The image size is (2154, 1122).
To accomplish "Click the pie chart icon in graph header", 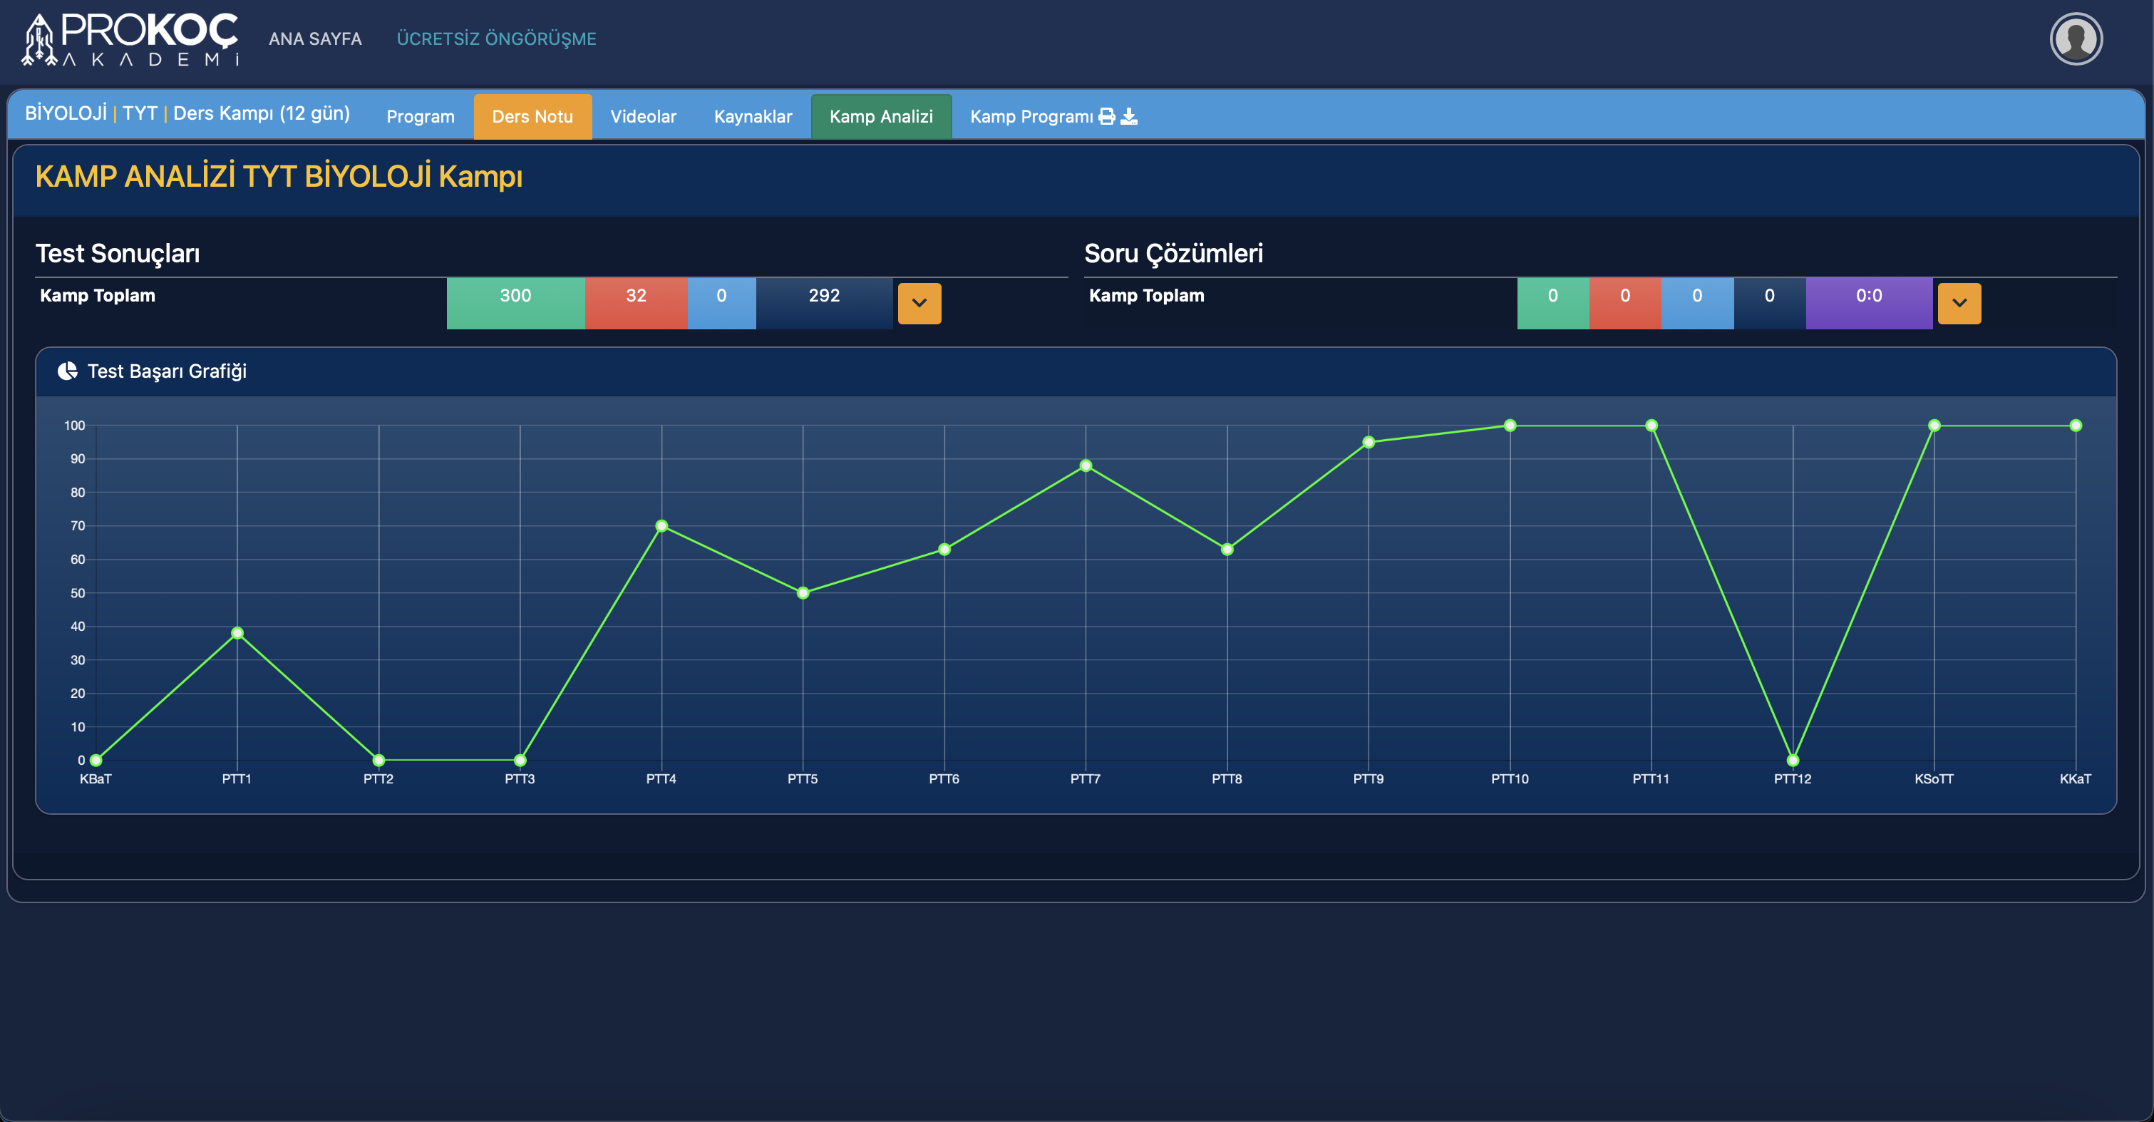I will pyautogui.click(x=67, y=371).
